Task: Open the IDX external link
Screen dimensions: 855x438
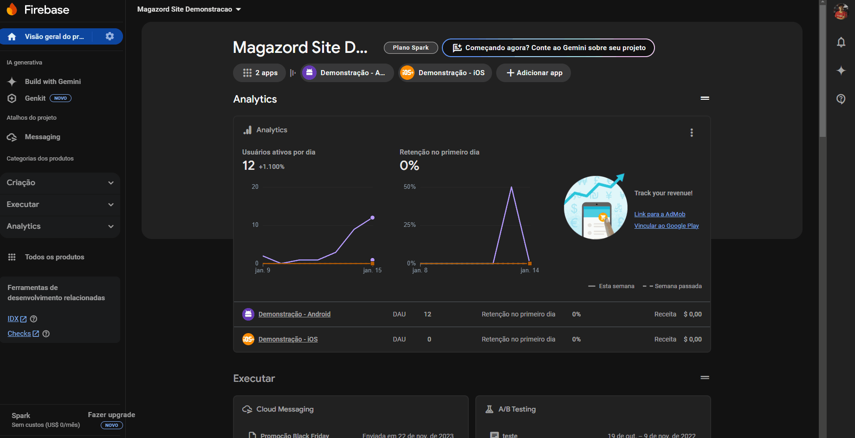Action: (17, 319)
